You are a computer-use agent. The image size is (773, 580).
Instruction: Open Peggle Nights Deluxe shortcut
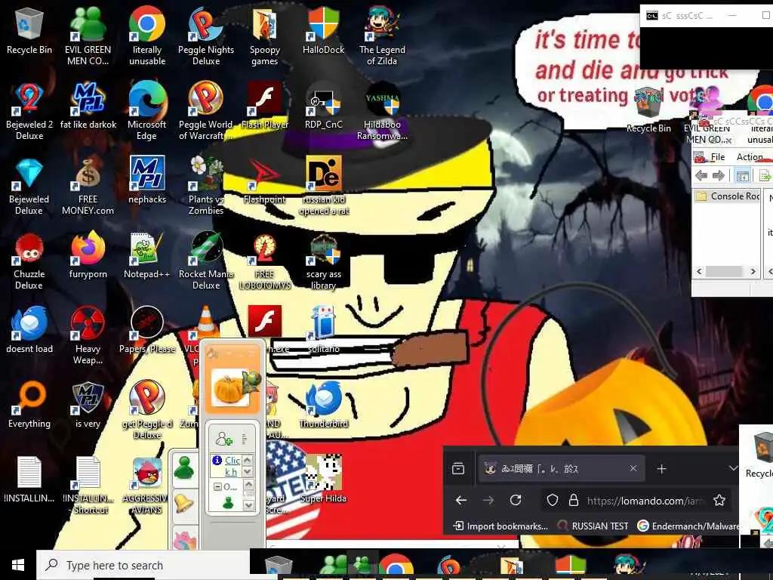tap(206, 35)
